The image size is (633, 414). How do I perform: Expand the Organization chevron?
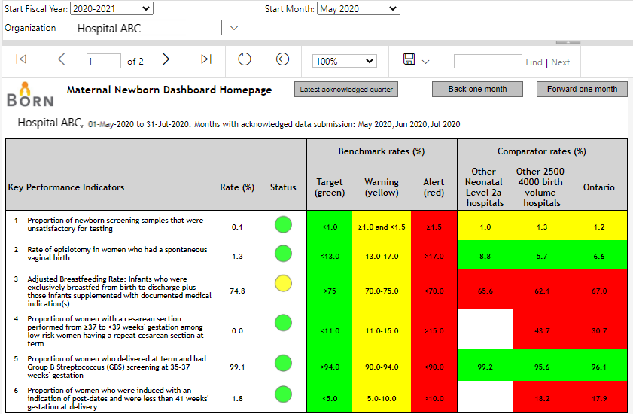click(x=233, y=29)
